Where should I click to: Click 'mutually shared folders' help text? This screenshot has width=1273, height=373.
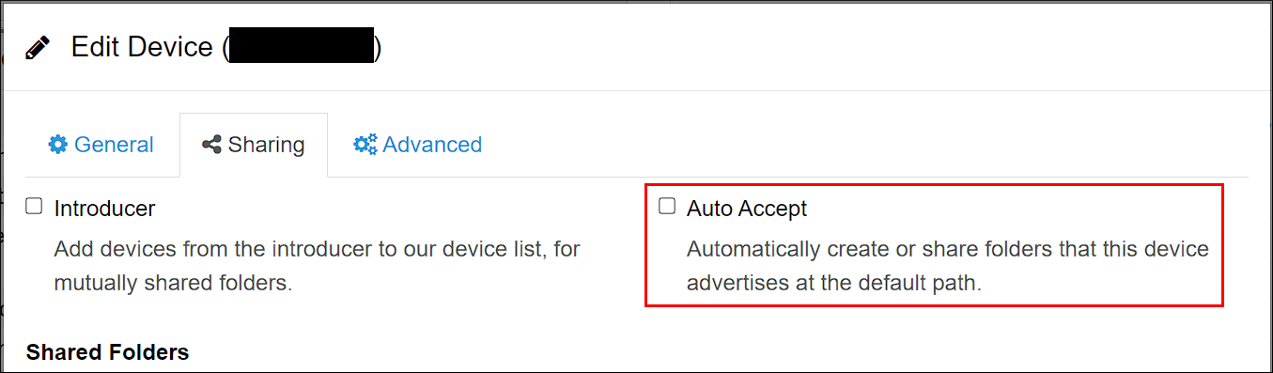pos(173,283)
